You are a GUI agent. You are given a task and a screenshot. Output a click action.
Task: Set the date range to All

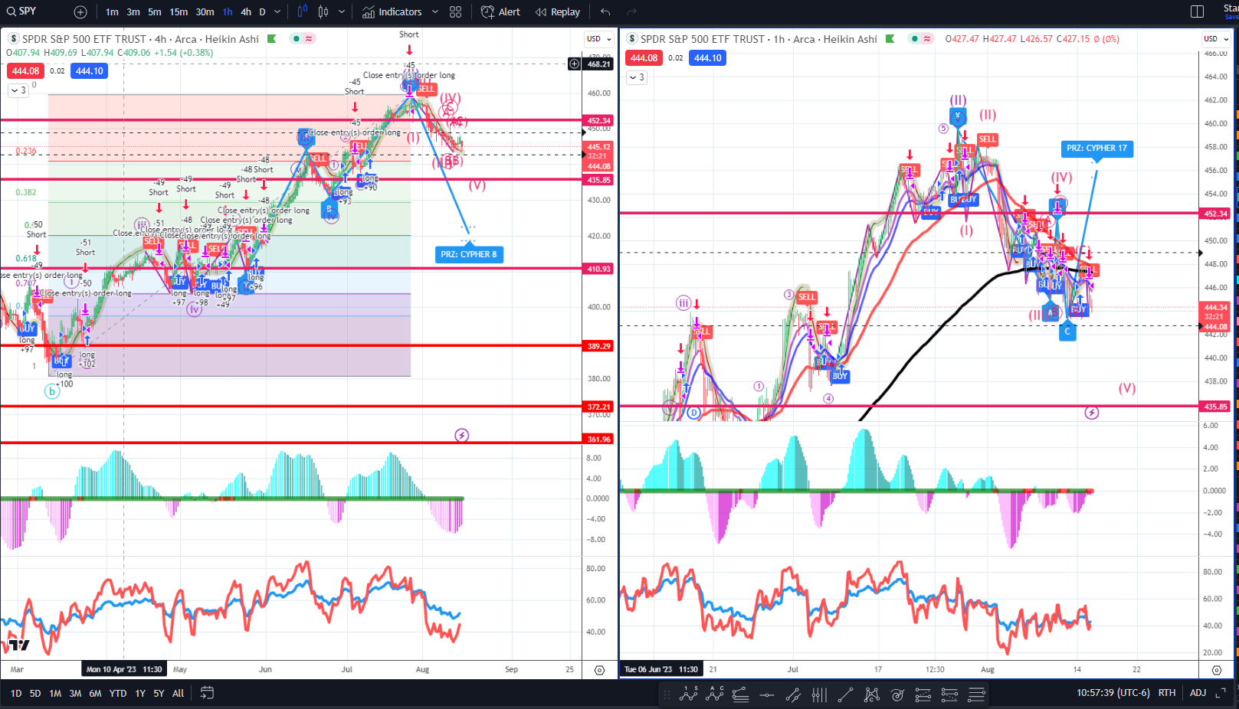point(178,694)
